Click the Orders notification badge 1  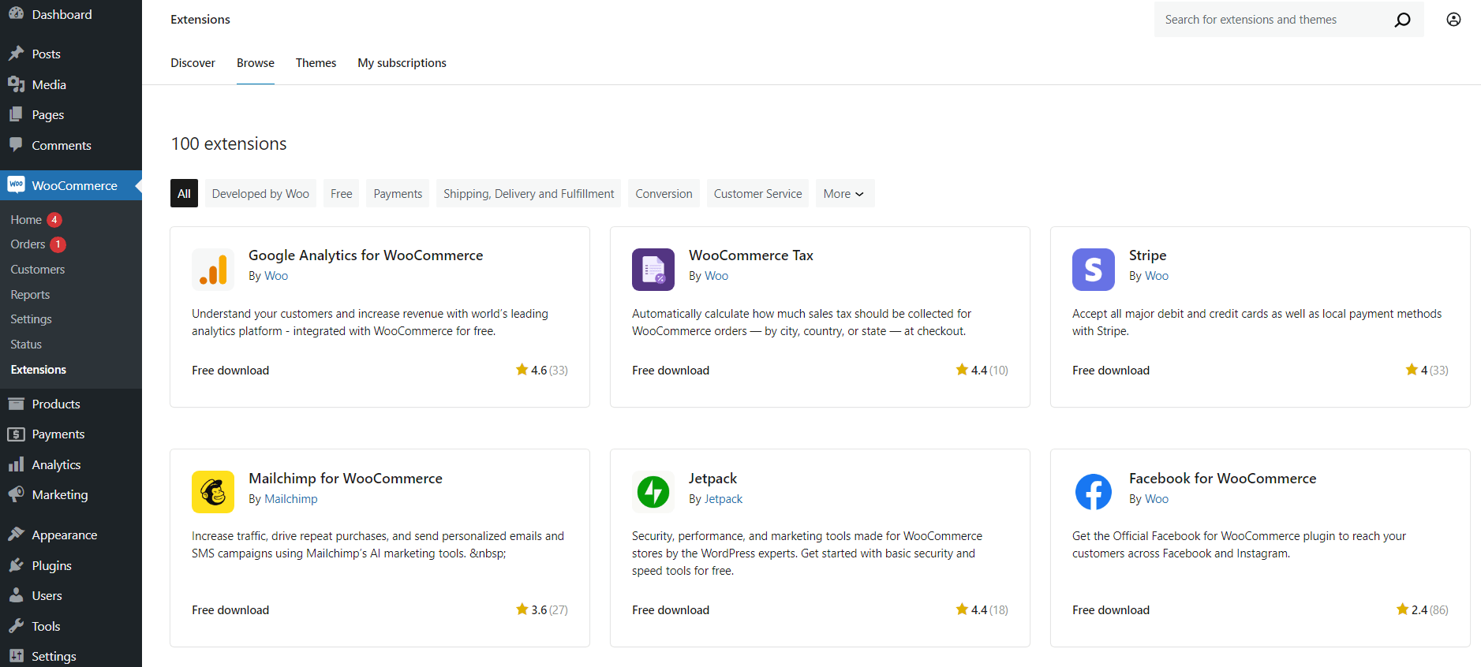(58, 244)
